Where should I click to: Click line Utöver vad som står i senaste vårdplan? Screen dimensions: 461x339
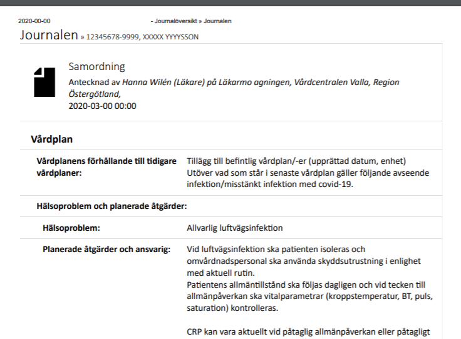coord(308,173)
